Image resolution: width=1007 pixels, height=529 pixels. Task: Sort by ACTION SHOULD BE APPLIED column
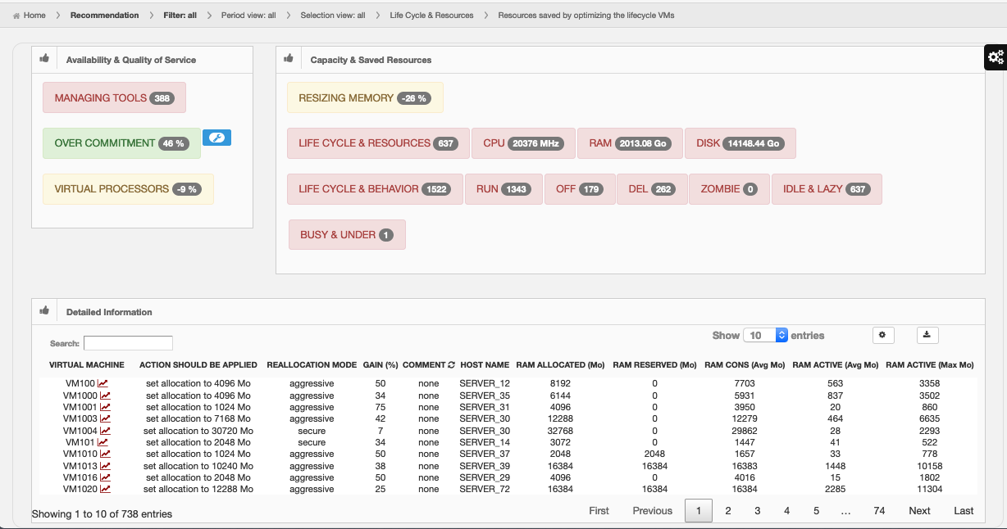tap(198, 365)
